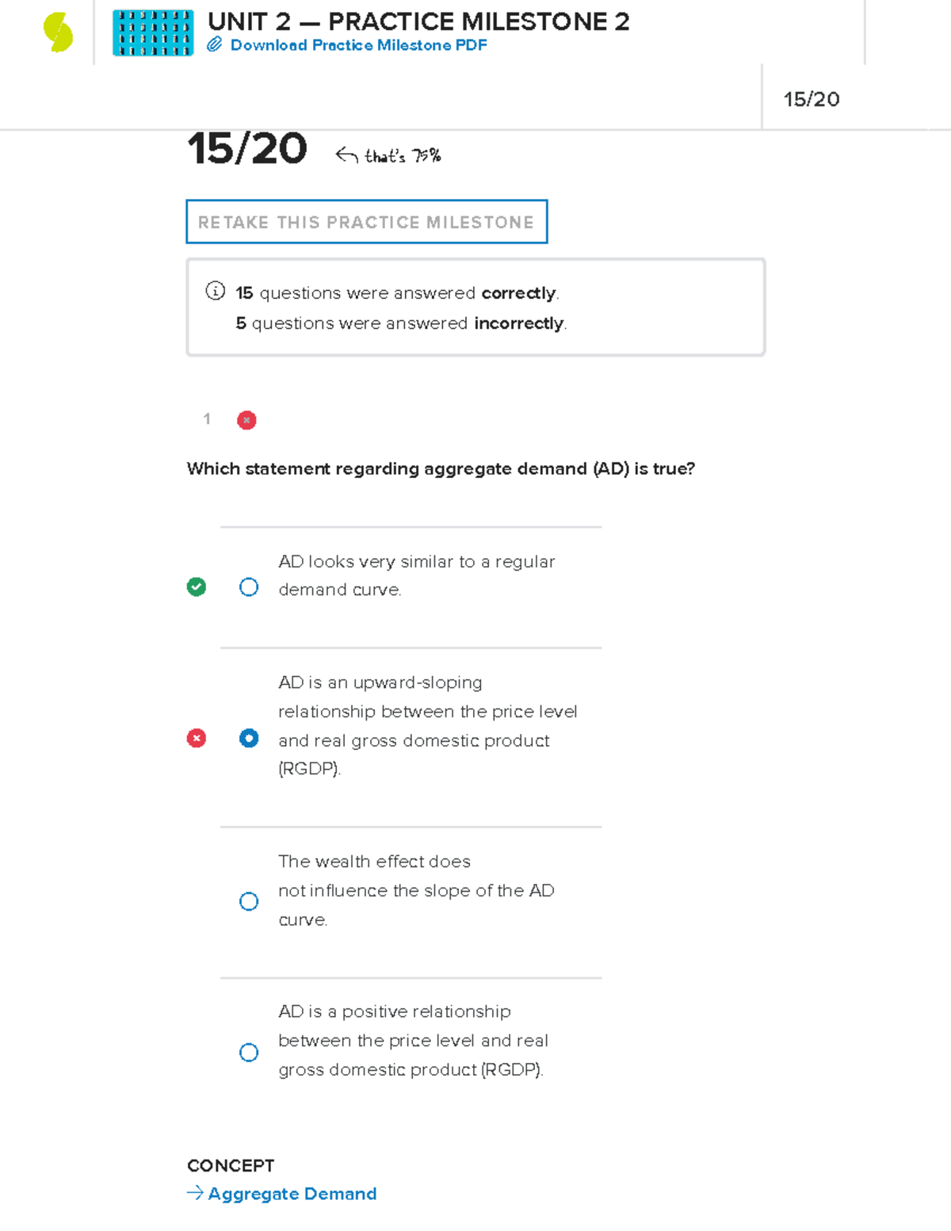The height and width of the screenshot is (1231, 951).
Task: Choose 'wealth effect does not influence' radio
Action: click(249, 901)
